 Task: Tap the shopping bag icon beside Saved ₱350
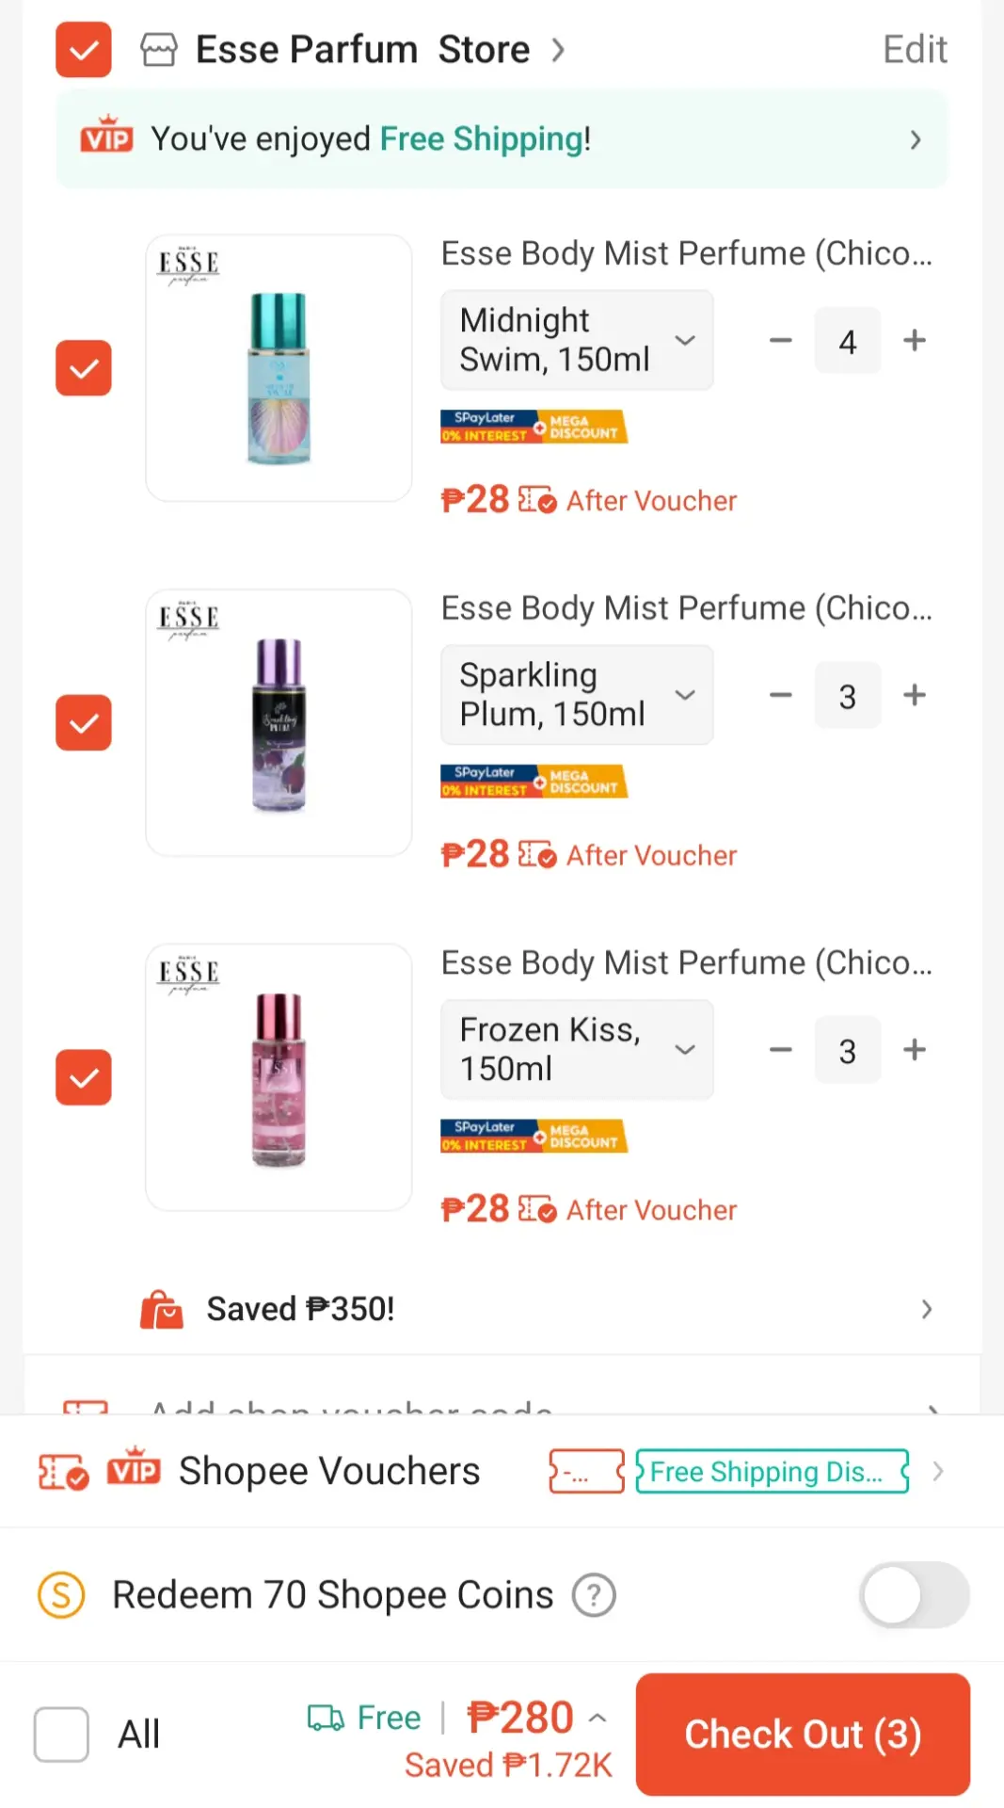pyautogui.click(x=161, y=1310)
